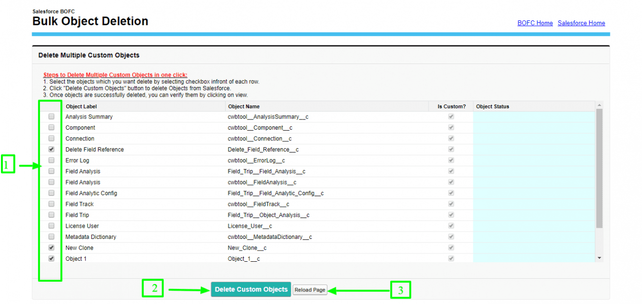
Task: Click the Object Label column header
Action: [x=81, y=106]
